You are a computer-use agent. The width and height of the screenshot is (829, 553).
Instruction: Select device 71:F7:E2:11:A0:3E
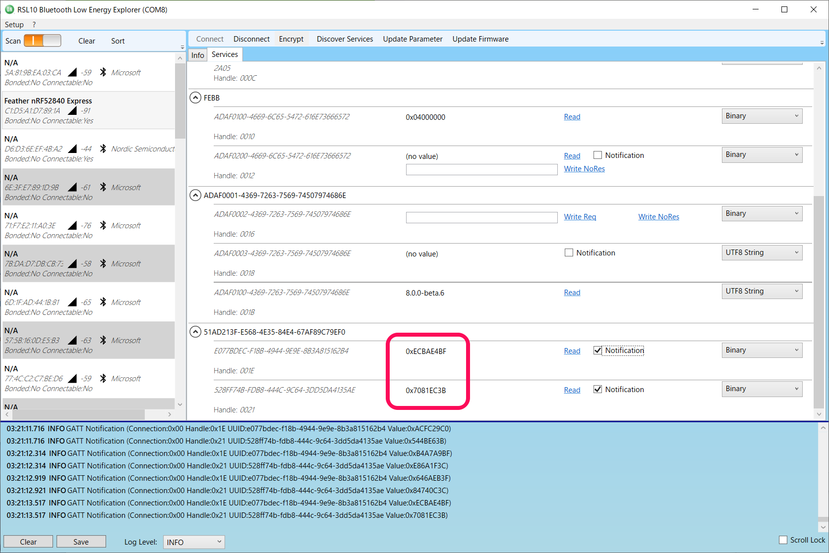coord(89,225)
